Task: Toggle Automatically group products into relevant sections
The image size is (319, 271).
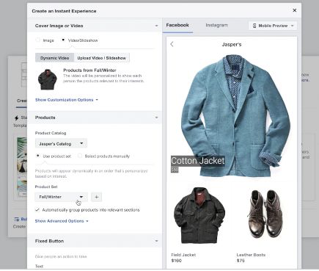Action: tap(37, 210)
